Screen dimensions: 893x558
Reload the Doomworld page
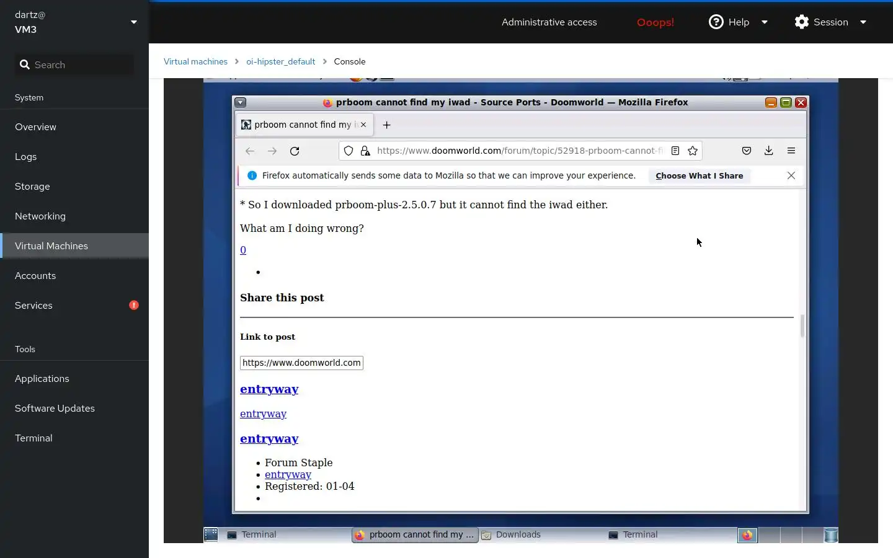click(295, 151)
